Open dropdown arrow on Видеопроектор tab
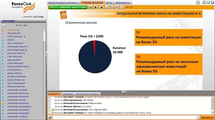Viewport: 215px width, 120px height. coord(131,3)
